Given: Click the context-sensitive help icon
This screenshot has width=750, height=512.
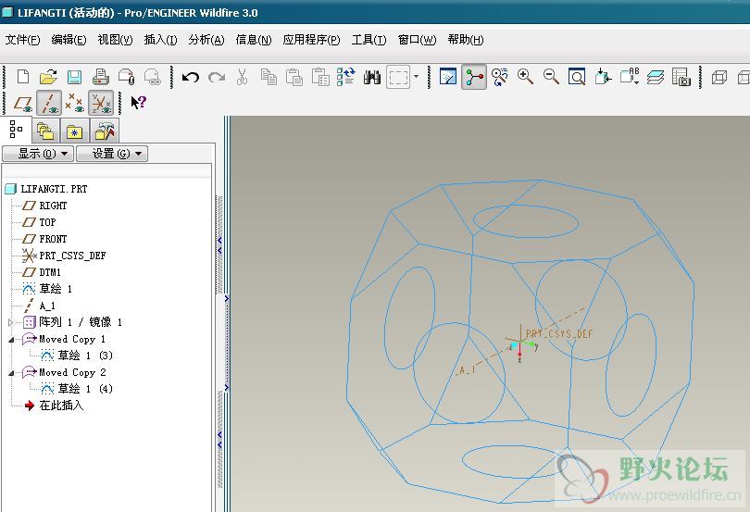Looking at the screenshot, I should 138,103.
